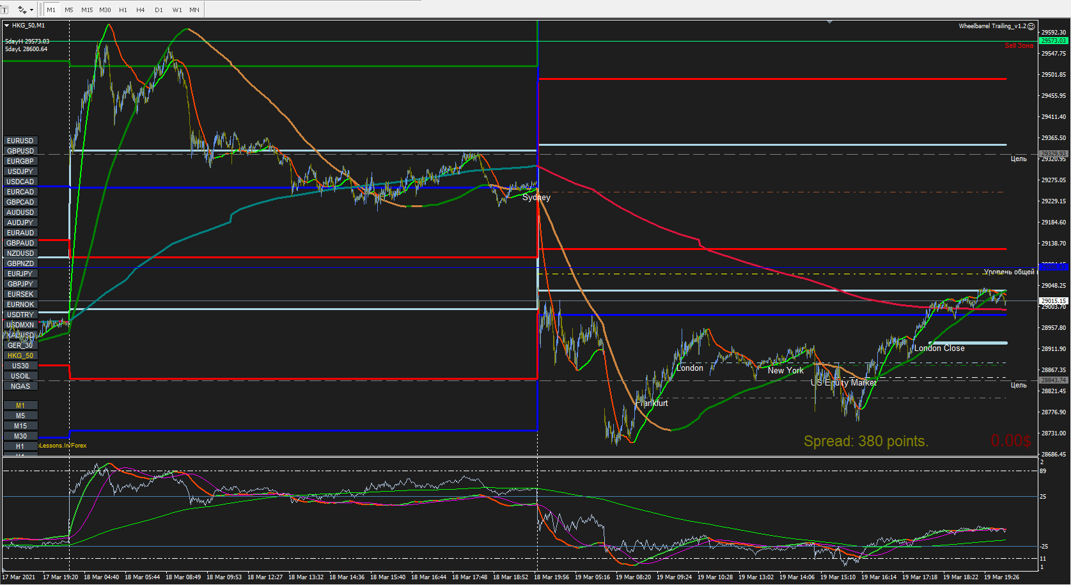Open GBPCAD from the symbol panel
This screenshot has height=585, width=1071.
click(x=20, y=202)
